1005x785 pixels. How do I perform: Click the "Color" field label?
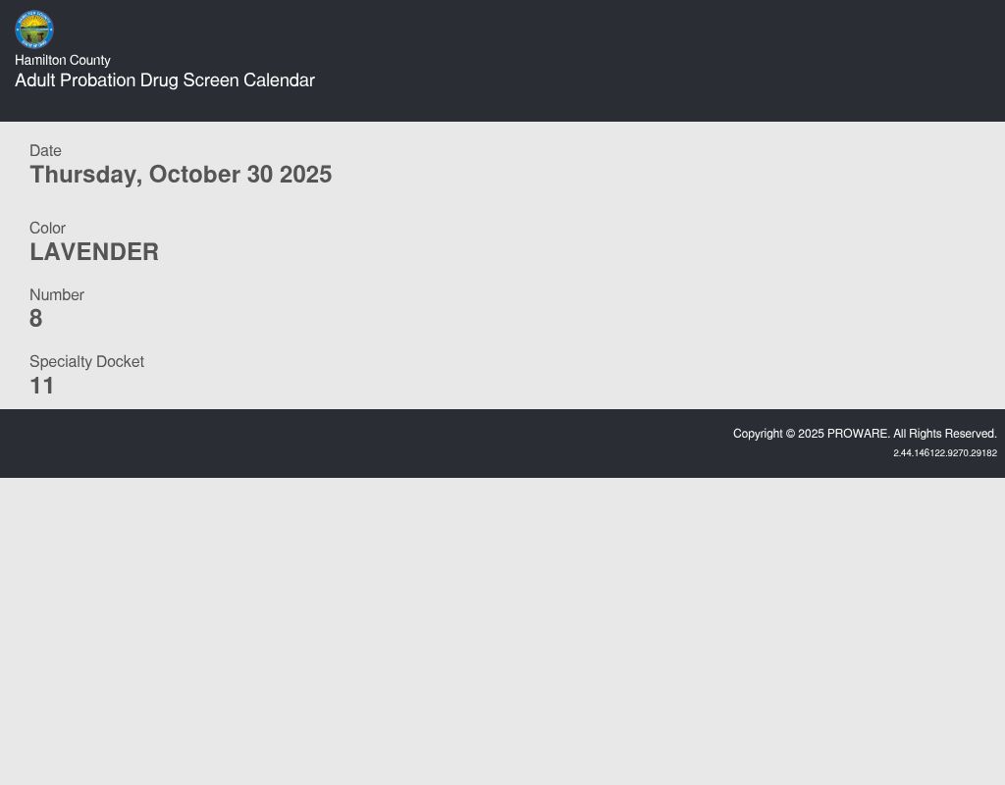[x=47, y=229]
